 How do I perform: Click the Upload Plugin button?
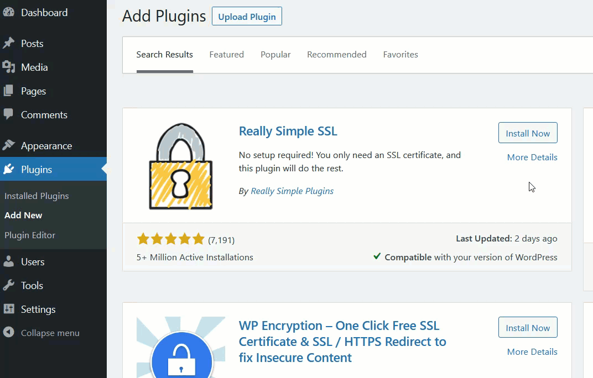click(x=247, y=16)
